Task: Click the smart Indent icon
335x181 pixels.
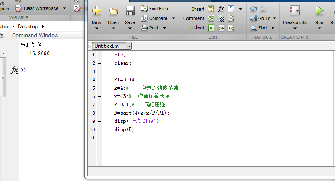Action: [211, 28]
